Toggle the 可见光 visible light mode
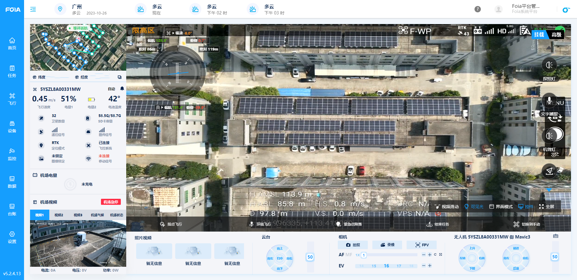 click(474, 207)
